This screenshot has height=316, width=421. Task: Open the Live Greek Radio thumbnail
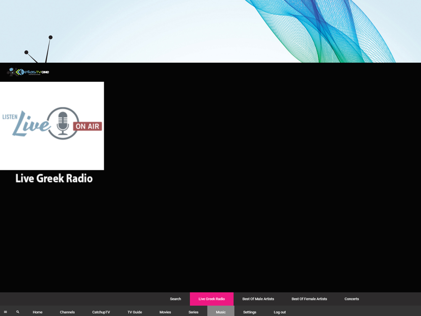(x=52, y=126)
